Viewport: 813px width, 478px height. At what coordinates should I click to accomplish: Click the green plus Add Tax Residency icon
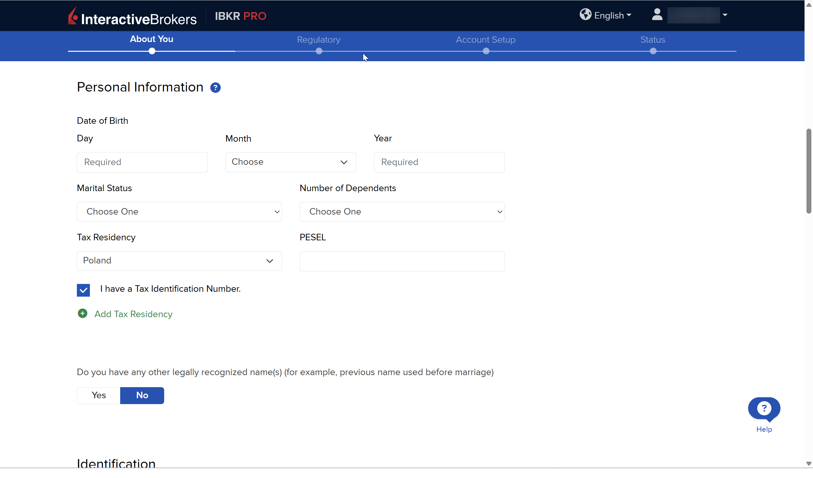[x=83, y=314]
